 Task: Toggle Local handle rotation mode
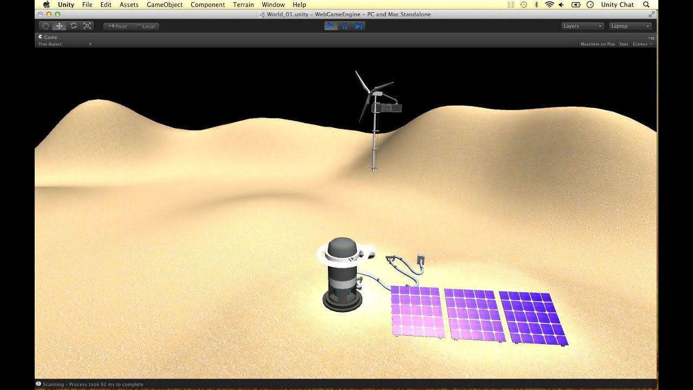pos(145,26)
